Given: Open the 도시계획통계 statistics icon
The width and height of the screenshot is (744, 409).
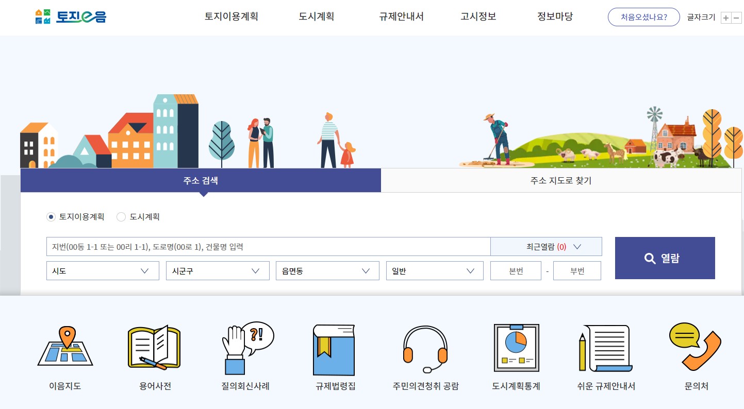Looking at the screenshot, I should click(516, 355).
